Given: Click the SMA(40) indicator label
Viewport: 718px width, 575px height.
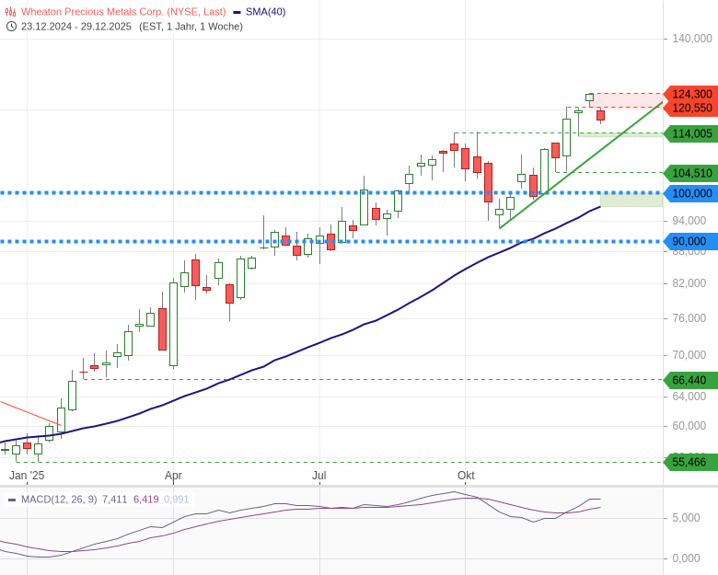Looking at the screenshot, I should pos(265,12).
